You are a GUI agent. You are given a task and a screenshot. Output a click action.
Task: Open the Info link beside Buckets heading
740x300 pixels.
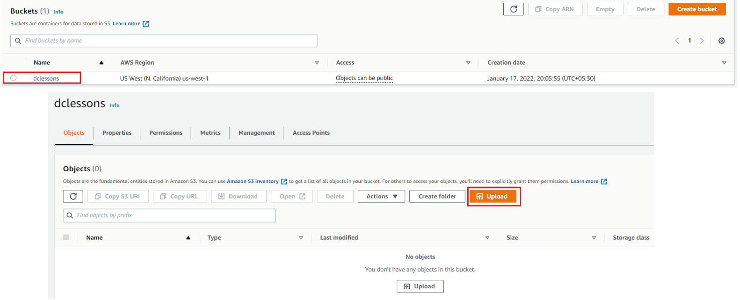(x=58, y=12)
